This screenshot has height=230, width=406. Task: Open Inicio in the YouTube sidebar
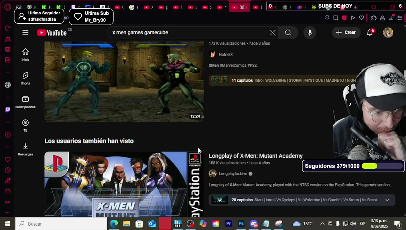tap(25, 55)
